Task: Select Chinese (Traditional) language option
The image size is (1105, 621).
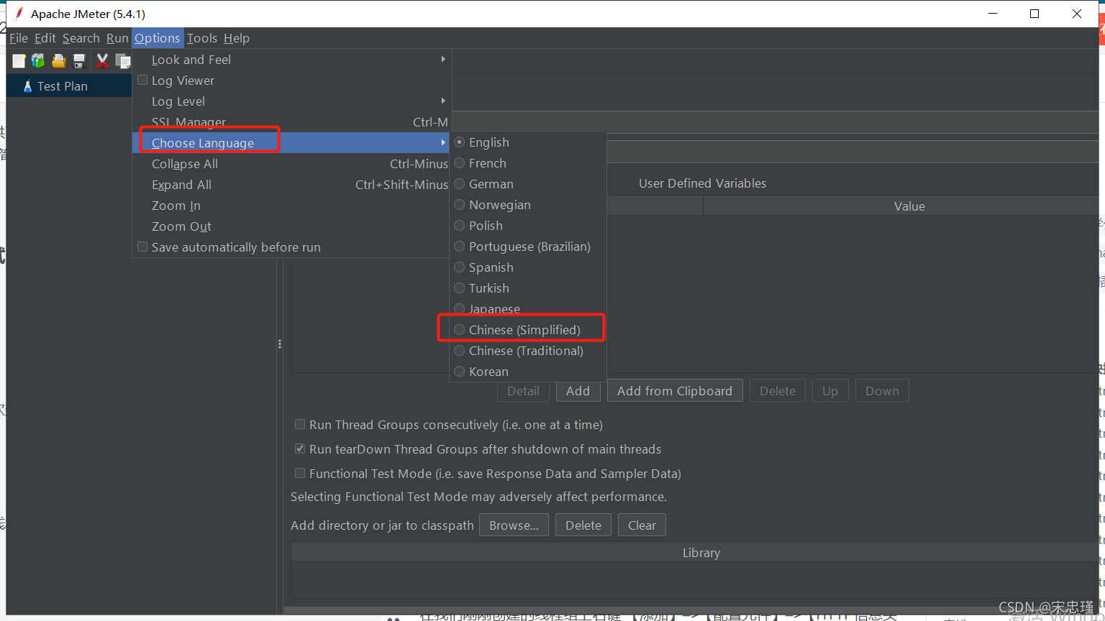Action: [528, 351]
